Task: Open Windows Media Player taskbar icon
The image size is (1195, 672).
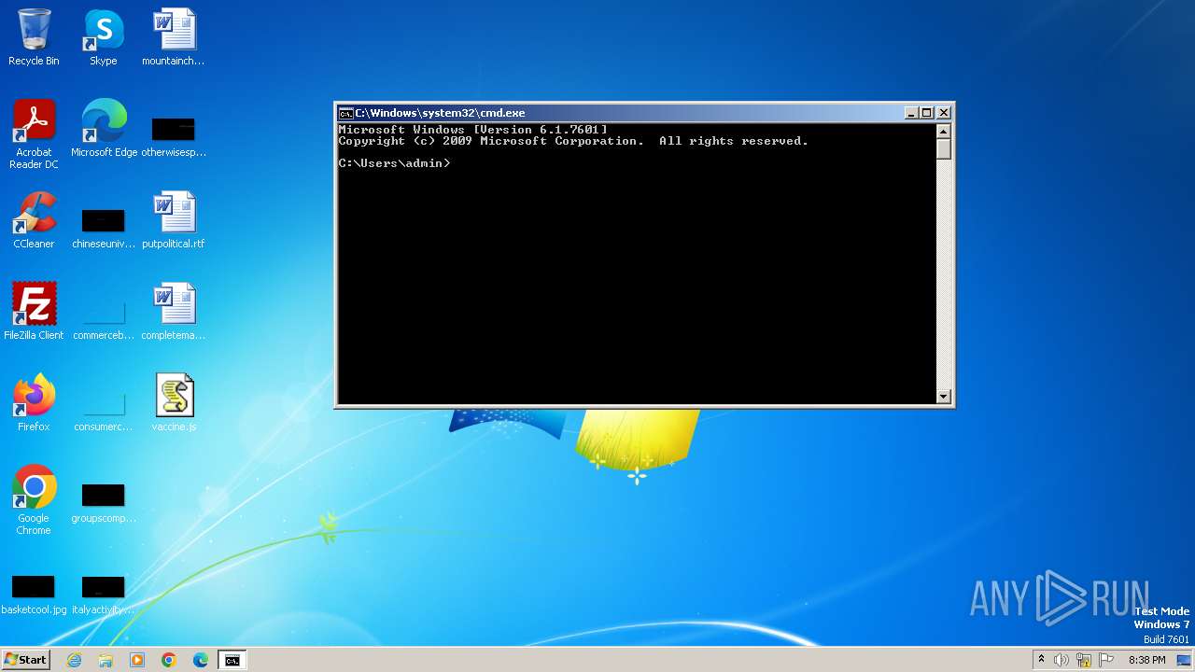Action: coord(137,660)
